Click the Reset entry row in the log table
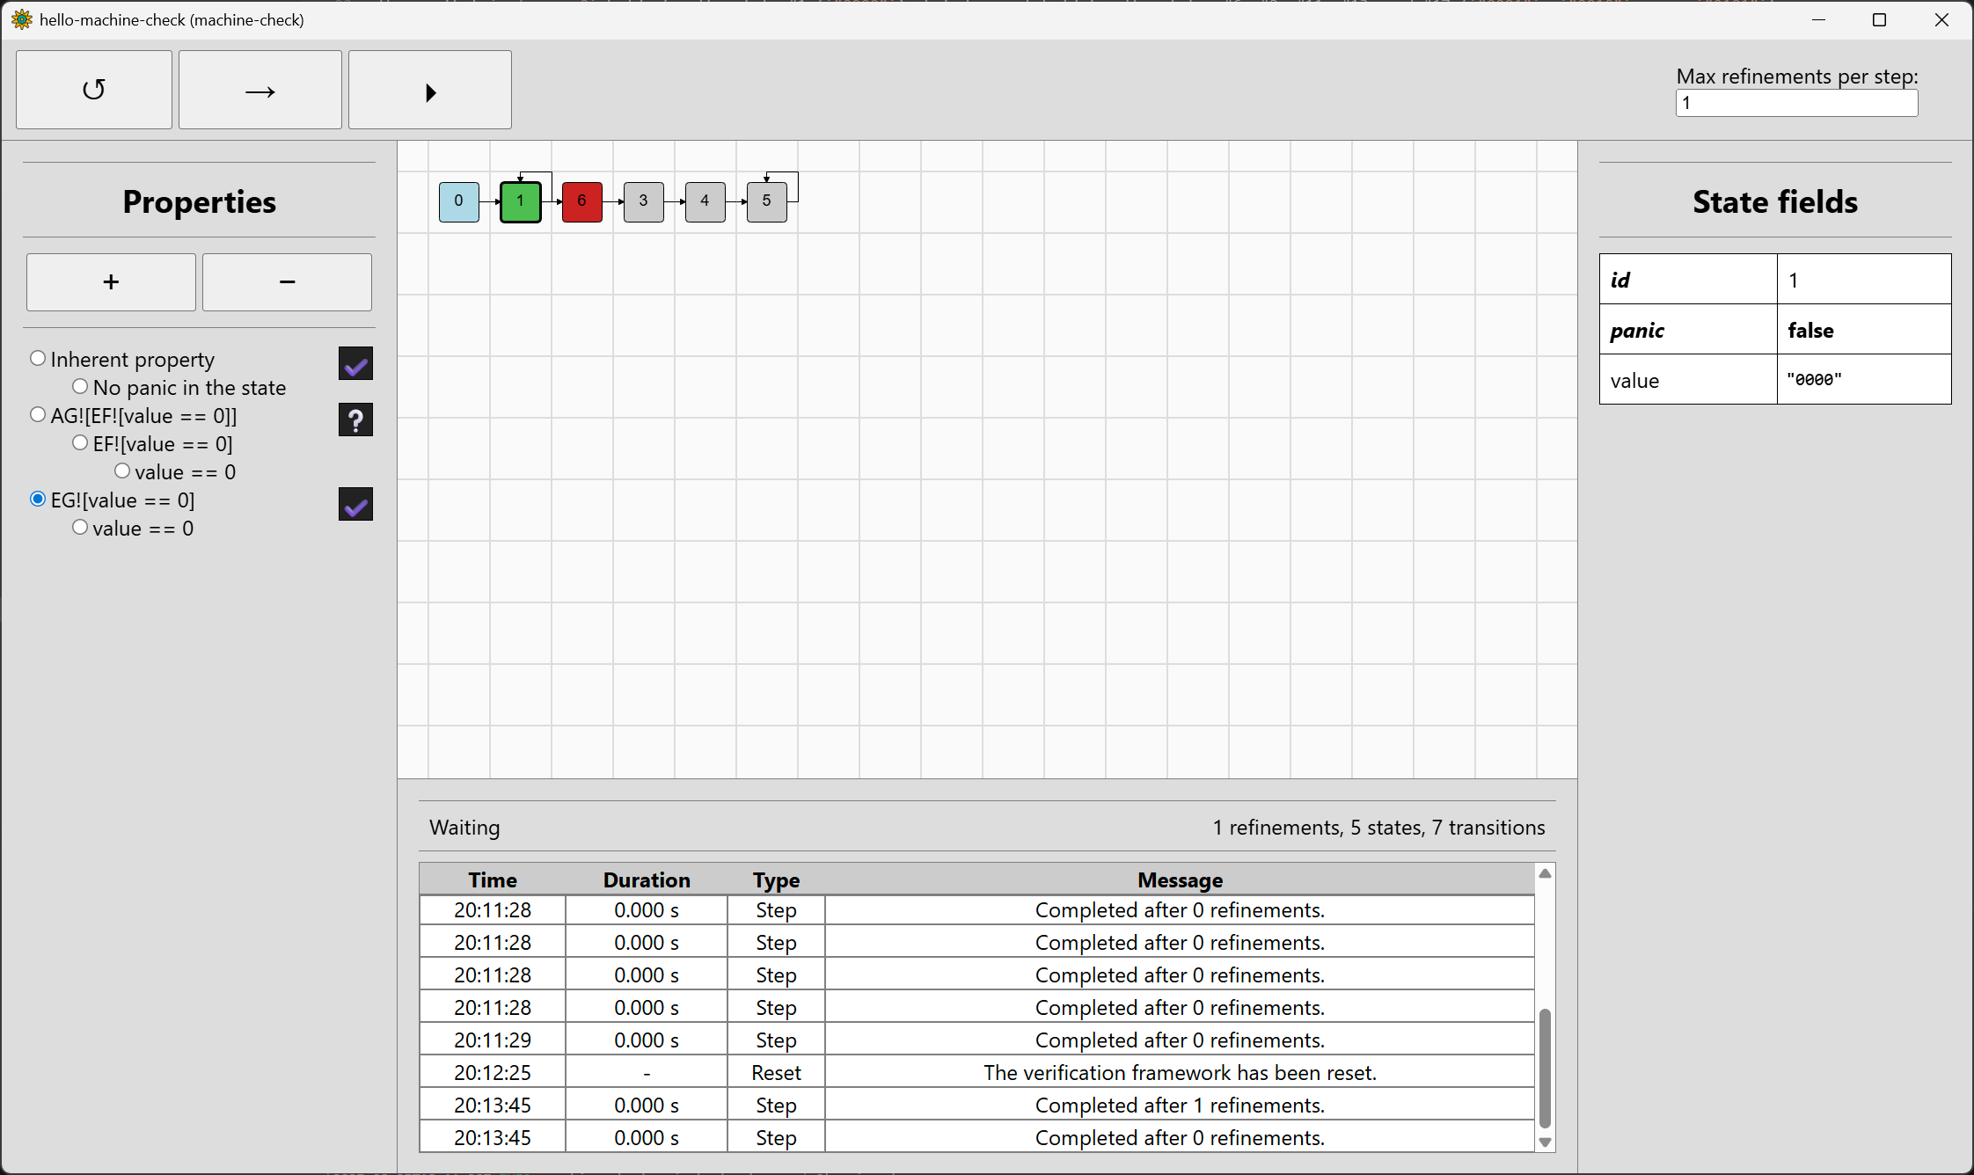 pyautogui.click(x=976, y=1072)
